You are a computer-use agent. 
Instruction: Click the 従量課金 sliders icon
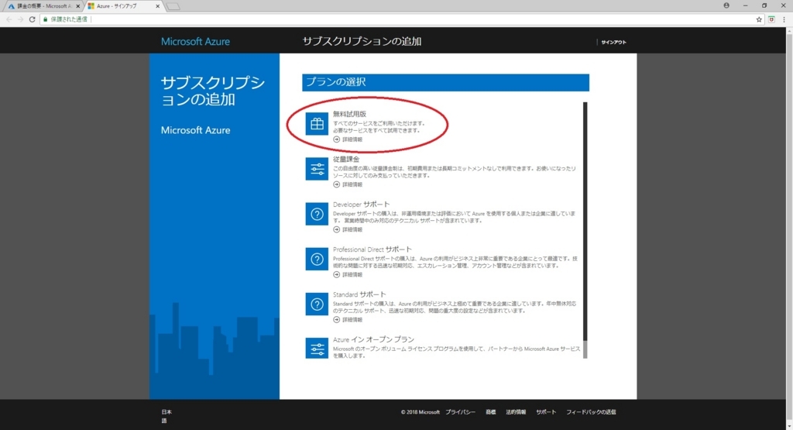pos(317,169)
